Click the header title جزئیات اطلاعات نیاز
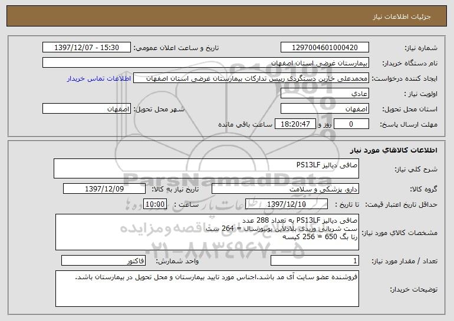 tap(402, 16)
